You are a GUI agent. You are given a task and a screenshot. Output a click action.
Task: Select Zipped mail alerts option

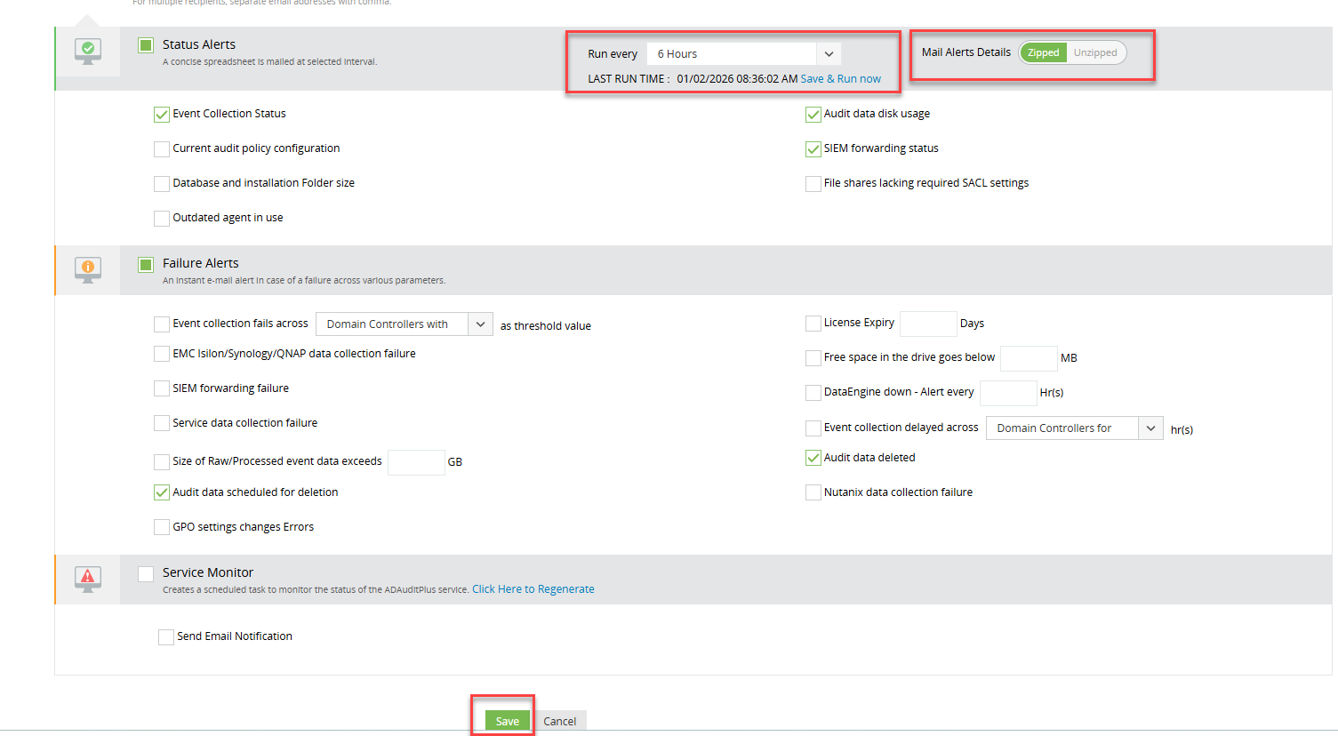click(1043, 53)
